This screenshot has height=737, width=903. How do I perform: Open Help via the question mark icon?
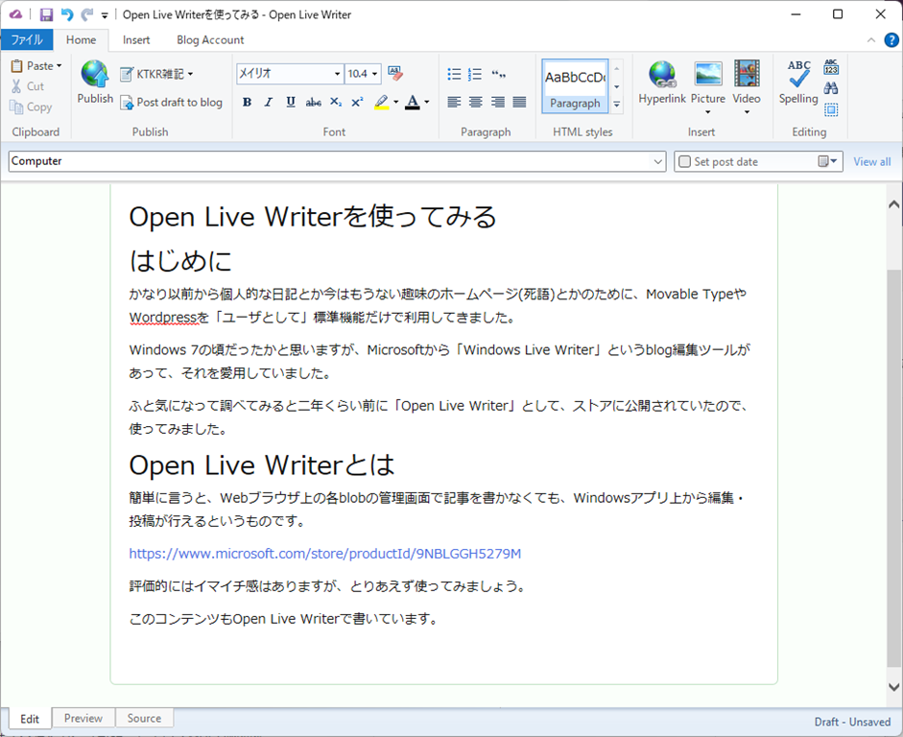click(891, 39)
